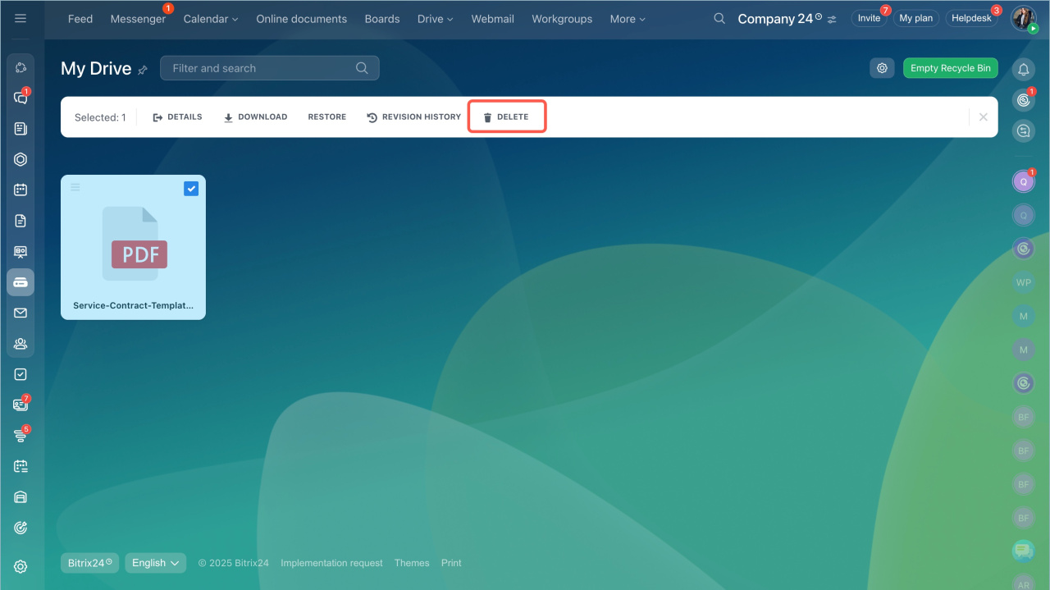Pin My Drive page with pin icon
Viewport: 1050px width, 590px height.
[143, 71]
